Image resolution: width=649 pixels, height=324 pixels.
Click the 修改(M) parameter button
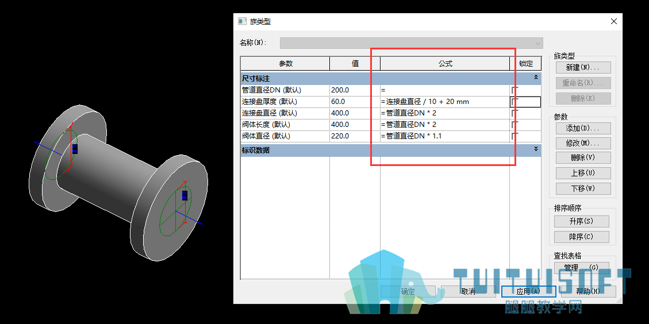583,143
